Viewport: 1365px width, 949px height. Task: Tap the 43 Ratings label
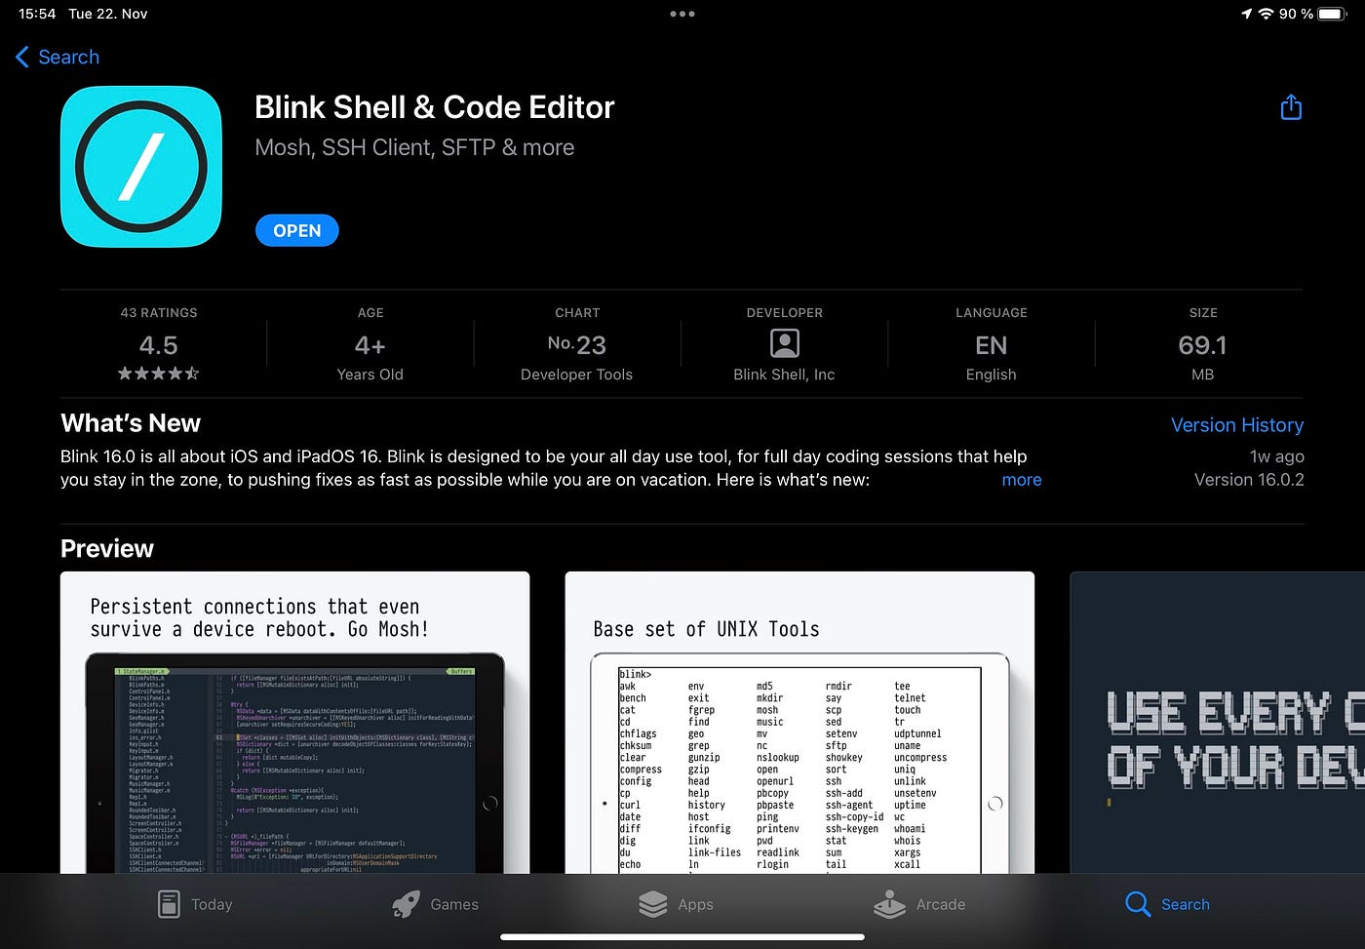point(159,313)
